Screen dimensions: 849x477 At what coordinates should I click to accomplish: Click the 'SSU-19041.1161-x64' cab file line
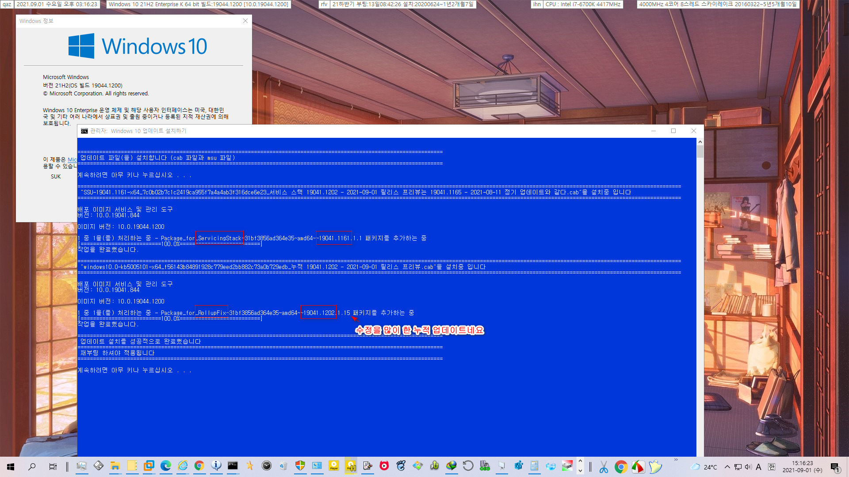[356, 192]
